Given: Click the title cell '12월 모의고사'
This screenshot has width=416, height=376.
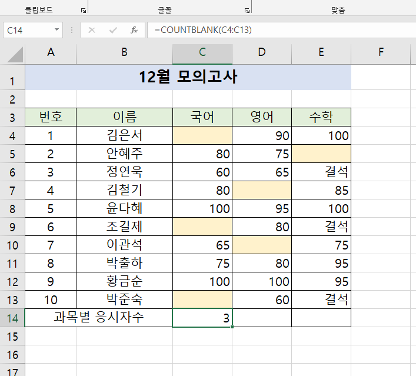Looking at the screenshot, I should tap(188, 77).
